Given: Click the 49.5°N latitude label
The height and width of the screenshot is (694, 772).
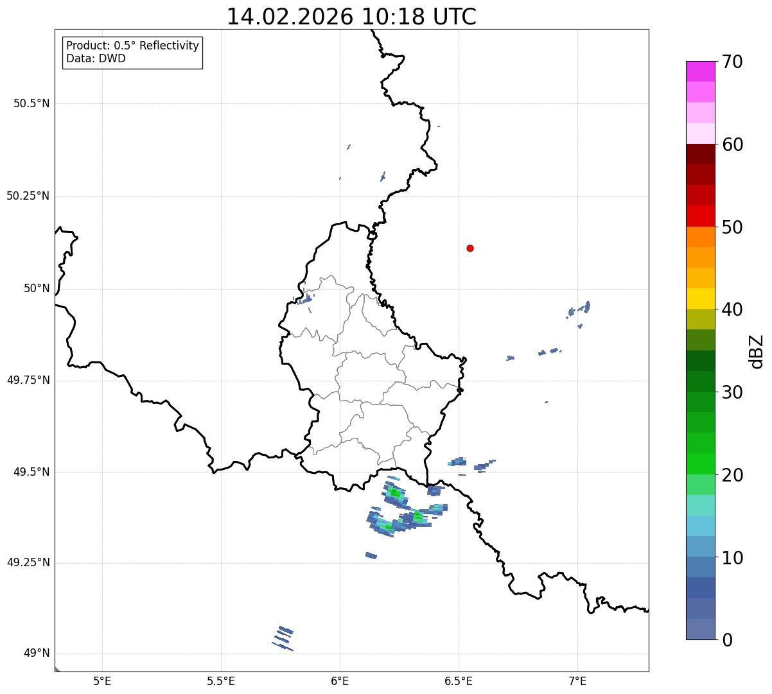Looking at the screenshot, I should (x=31, y=472).
